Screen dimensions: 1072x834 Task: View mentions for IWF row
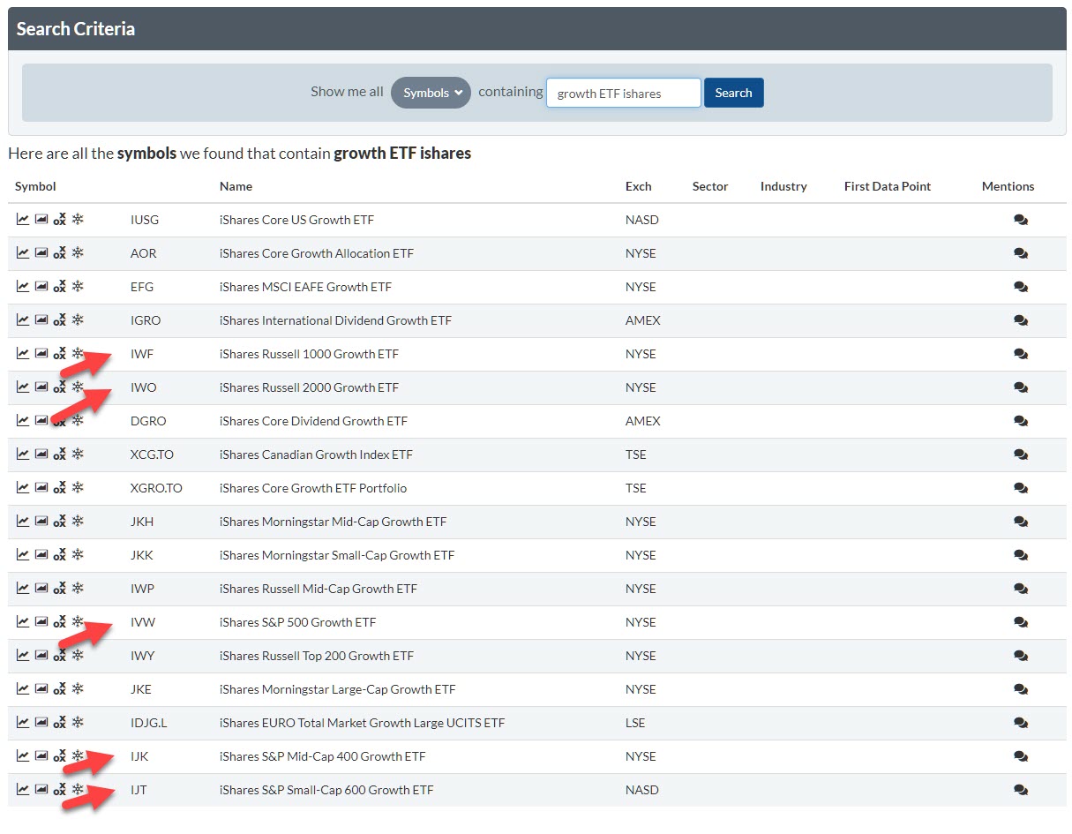point(1021,354)
